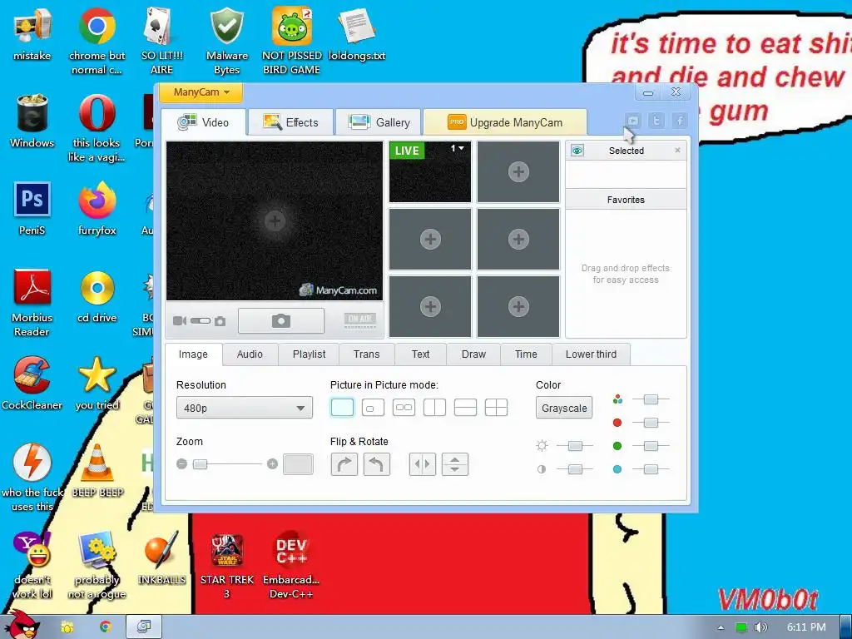Image resolution: width=852 pixels, height=639 pixels.
Task: Click the zoom in plus icon
Action: 272,464
